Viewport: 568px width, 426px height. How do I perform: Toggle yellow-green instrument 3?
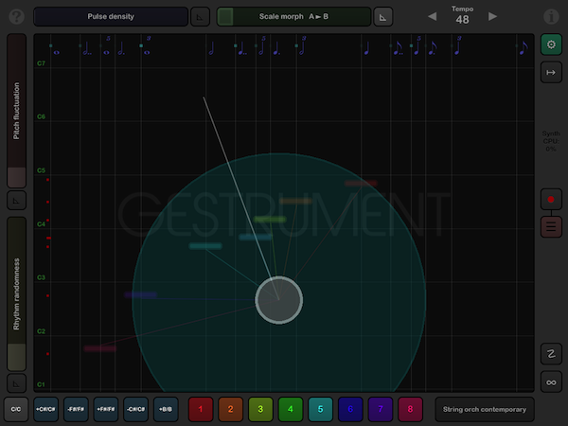click(260, 409)
